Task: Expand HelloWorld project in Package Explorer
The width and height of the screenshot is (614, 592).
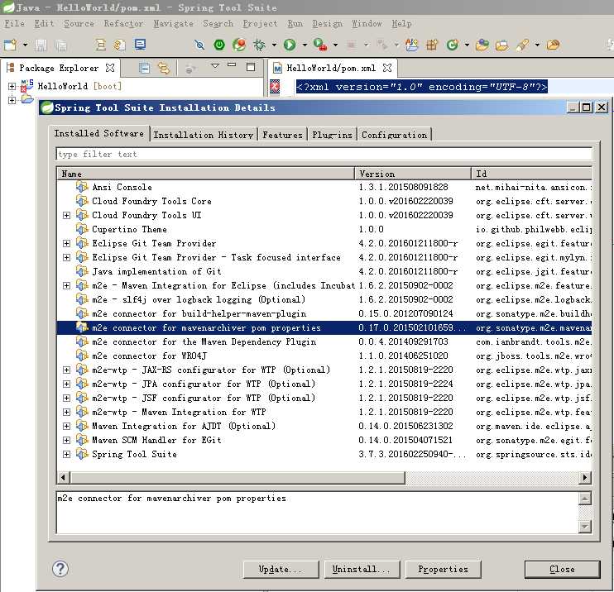Action: pyautogui.click(x=12, y=87)
